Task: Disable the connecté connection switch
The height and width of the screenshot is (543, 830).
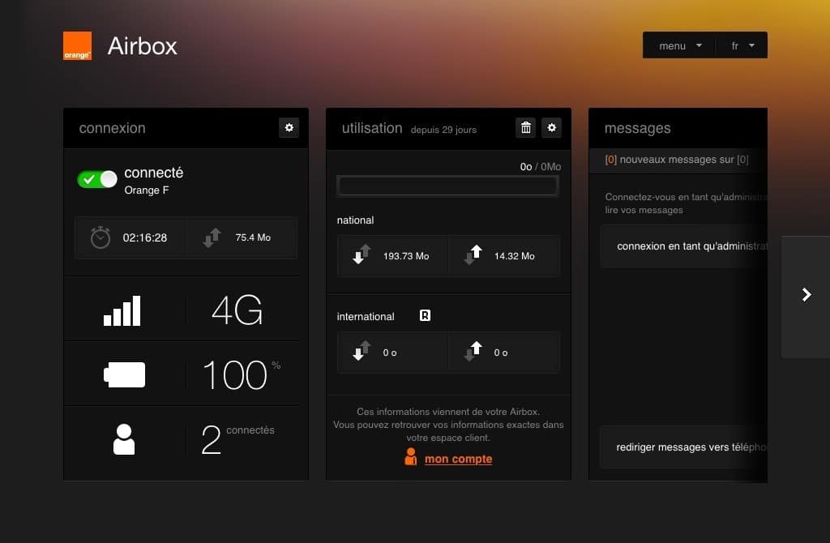Action: [97, 178]
